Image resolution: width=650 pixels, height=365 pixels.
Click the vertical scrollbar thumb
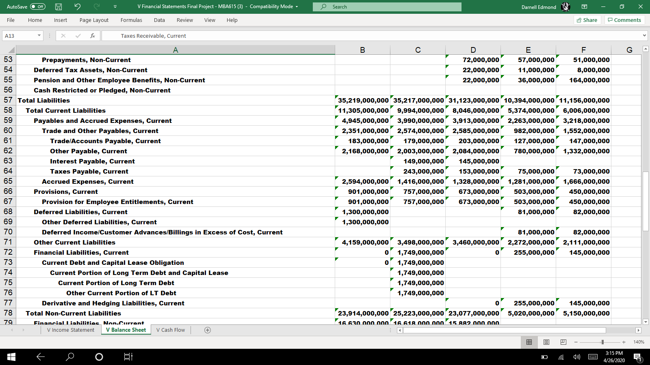(x=646, y=201)
